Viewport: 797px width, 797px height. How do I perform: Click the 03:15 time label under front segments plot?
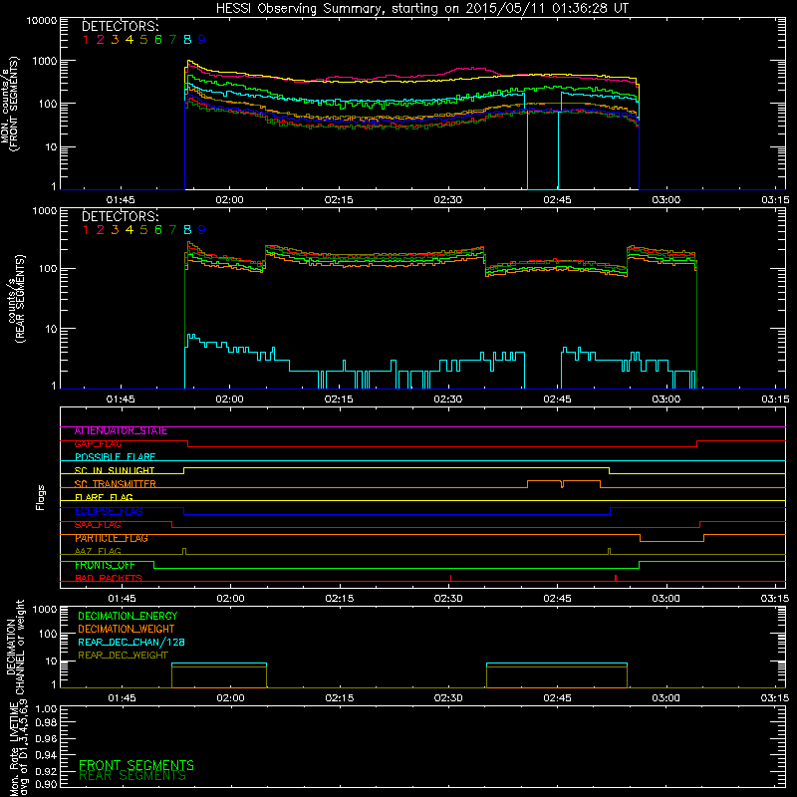(775, 200)
